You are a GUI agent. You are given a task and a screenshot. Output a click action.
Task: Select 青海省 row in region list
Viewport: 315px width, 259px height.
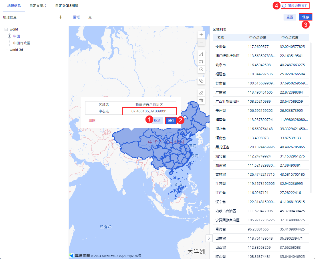point(261,229)
